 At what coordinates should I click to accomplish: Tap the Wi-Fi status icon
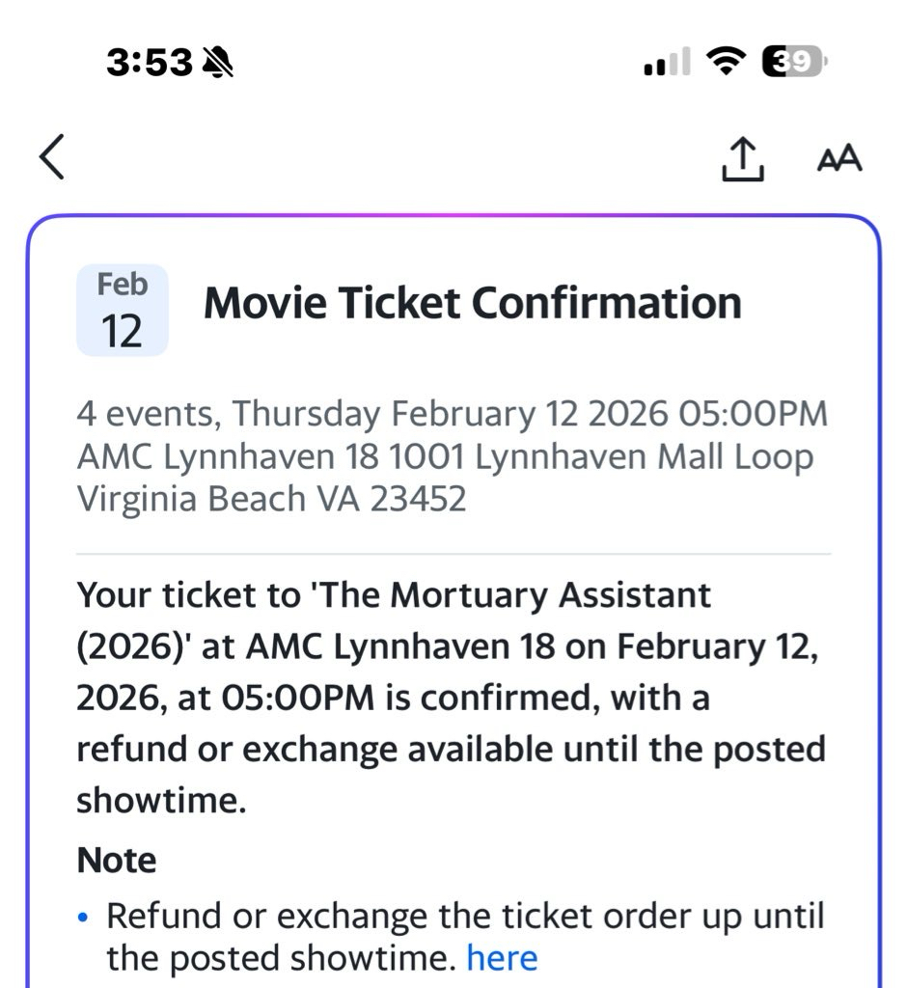[x=727, y=63]
